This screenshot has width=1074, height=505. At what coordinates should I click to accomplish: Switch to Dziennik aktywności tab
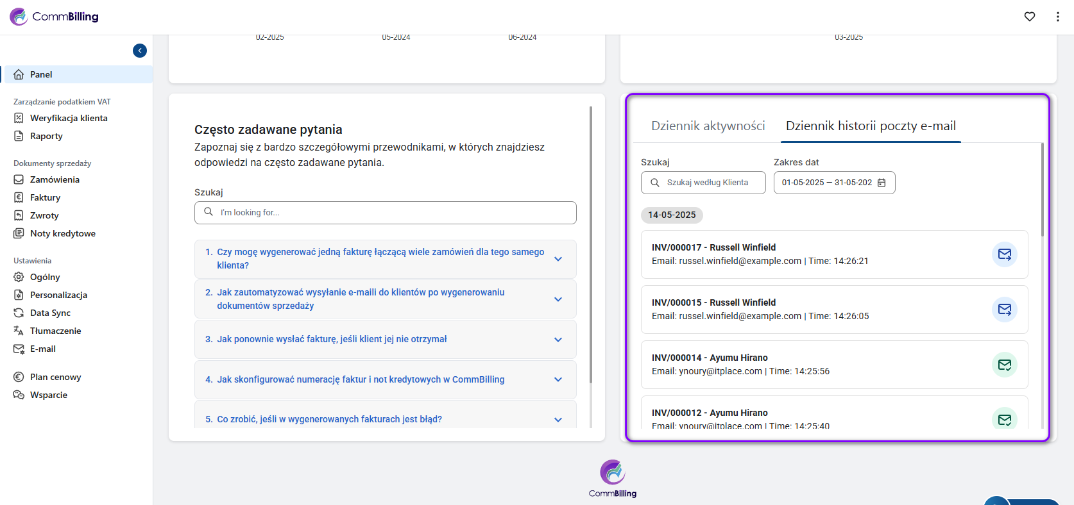[708, 126]
